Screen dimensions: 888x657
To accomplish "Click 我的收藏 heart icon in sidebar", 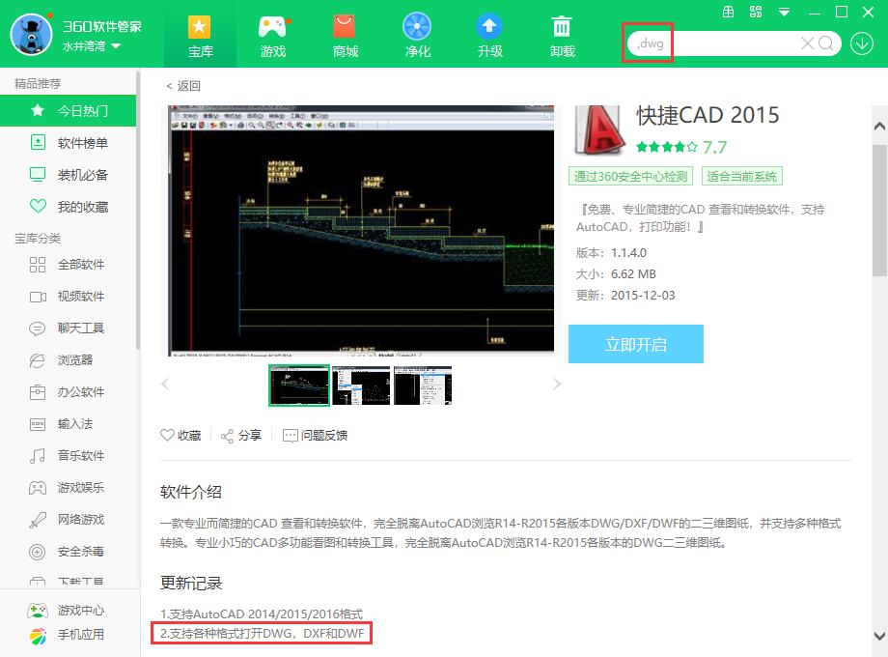I will pos(38,207).
